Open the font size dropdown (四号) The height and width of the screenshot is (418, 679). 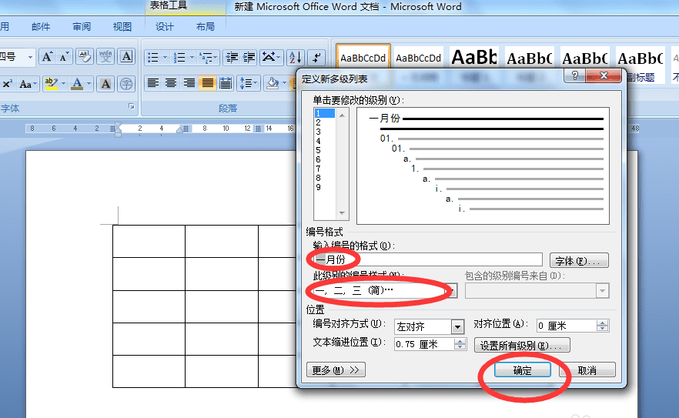(x=30, y=57)
